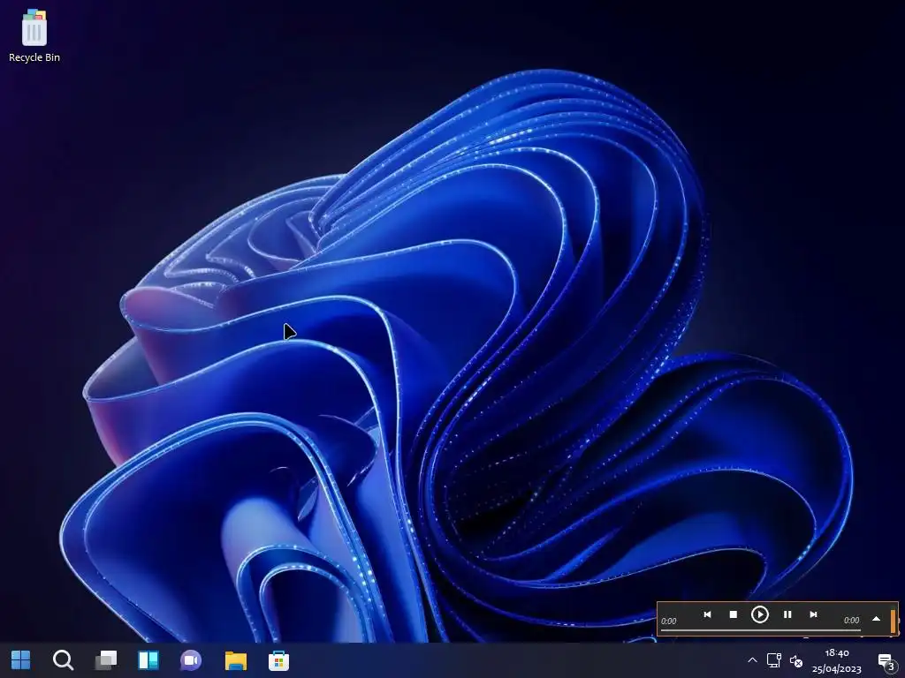Pause playback in the mini player
Viewport: 905px width, 678px height.
pos(787,614)
